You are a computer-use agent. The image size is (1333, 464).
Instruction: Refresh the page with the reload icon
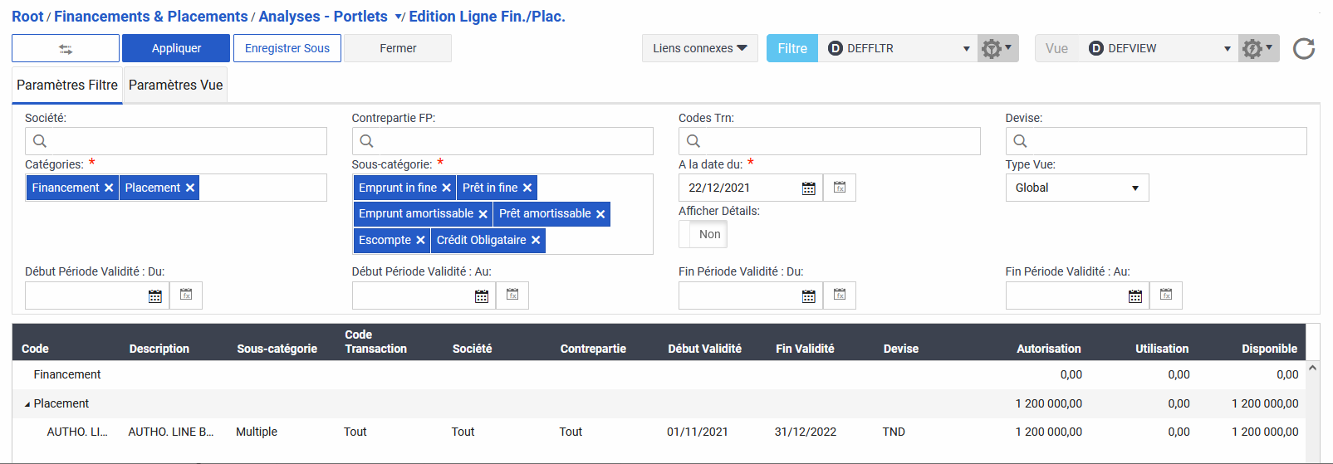point(1303,49)
